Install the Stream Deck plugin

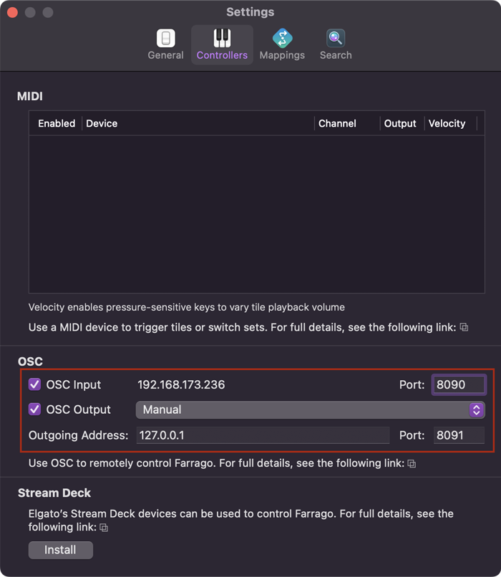point(61,550)
